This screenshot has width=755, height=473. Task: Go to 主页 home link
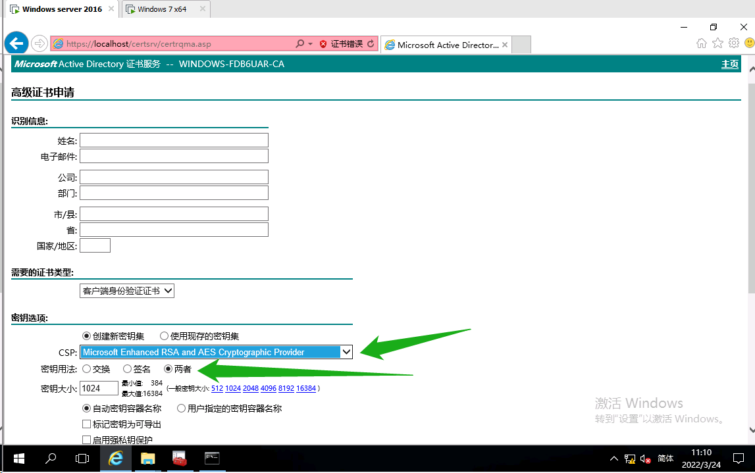[x=729, y=64]
